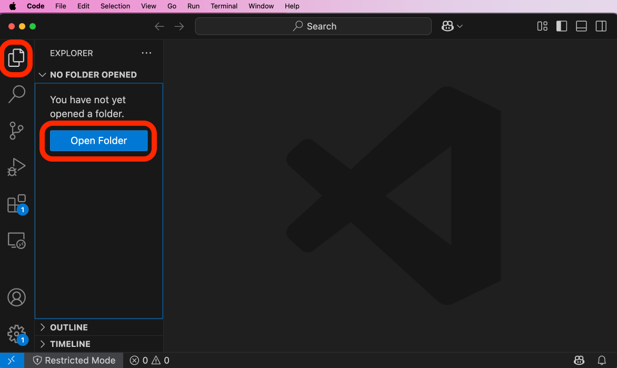Open the Copilot chat icon in title bar

click(447, 26)
